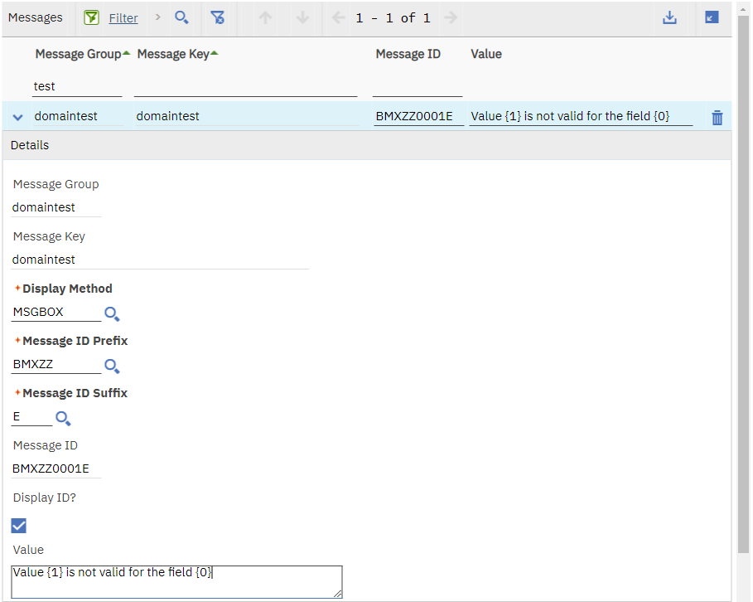
Task: Delete the domaintest row with the trash icon
Action: pyautogui.click(x=717, y=117)
